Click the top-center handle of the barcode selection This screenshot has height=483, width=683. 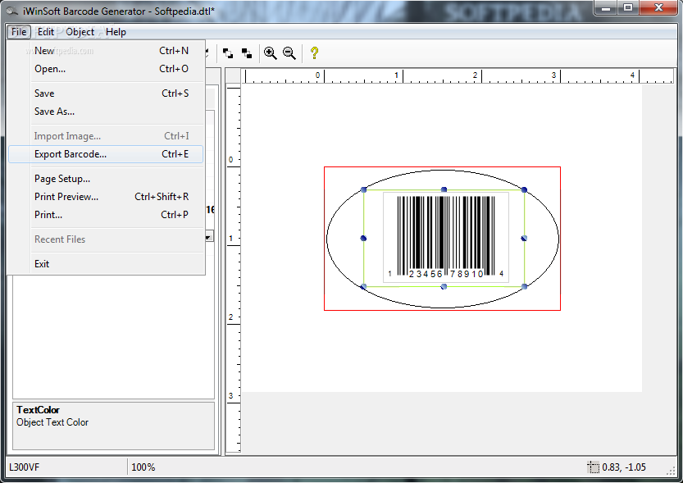tap(444, 189)
